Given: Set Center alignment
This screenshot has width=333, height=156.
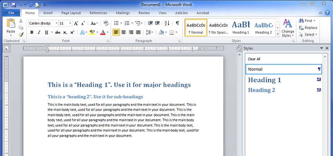Looking at the screenshot, I should [123, 32].
